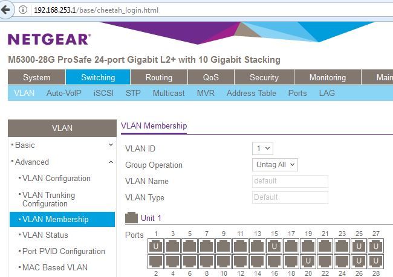
Task: Toggle port 4 membership
Action: click(173, 261)
